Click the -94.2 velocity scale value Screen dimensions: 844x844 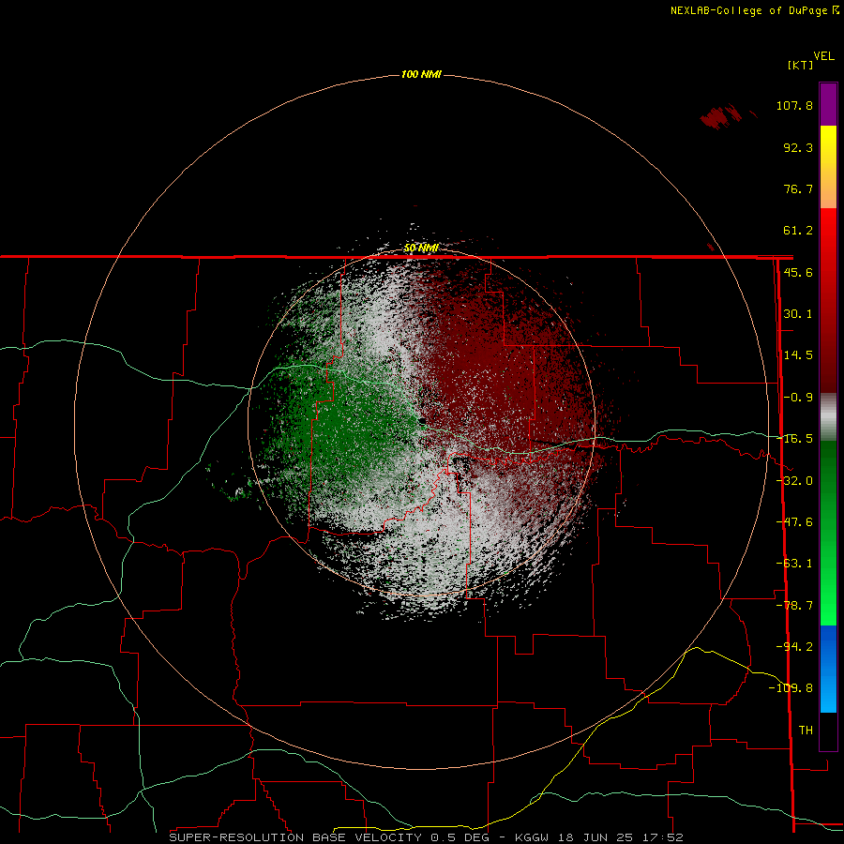point(794,647)
